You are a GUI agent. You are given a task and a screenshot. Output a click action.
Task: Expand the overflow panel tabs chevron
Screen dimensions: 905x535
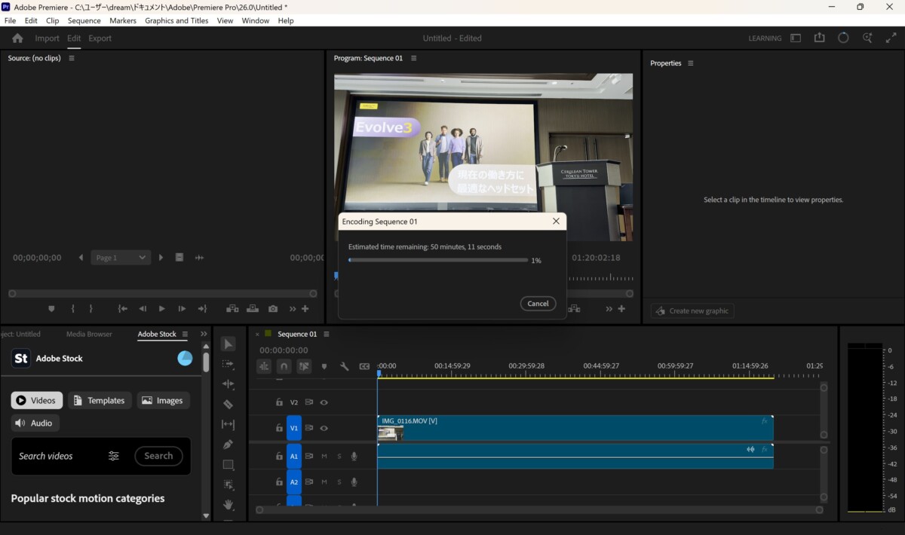204,334
